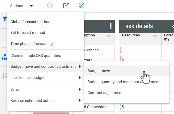Choose Global forecast method menu item
Image resolution: width=174 pixels, height=114 pixels.
click(x=31, y=22)
